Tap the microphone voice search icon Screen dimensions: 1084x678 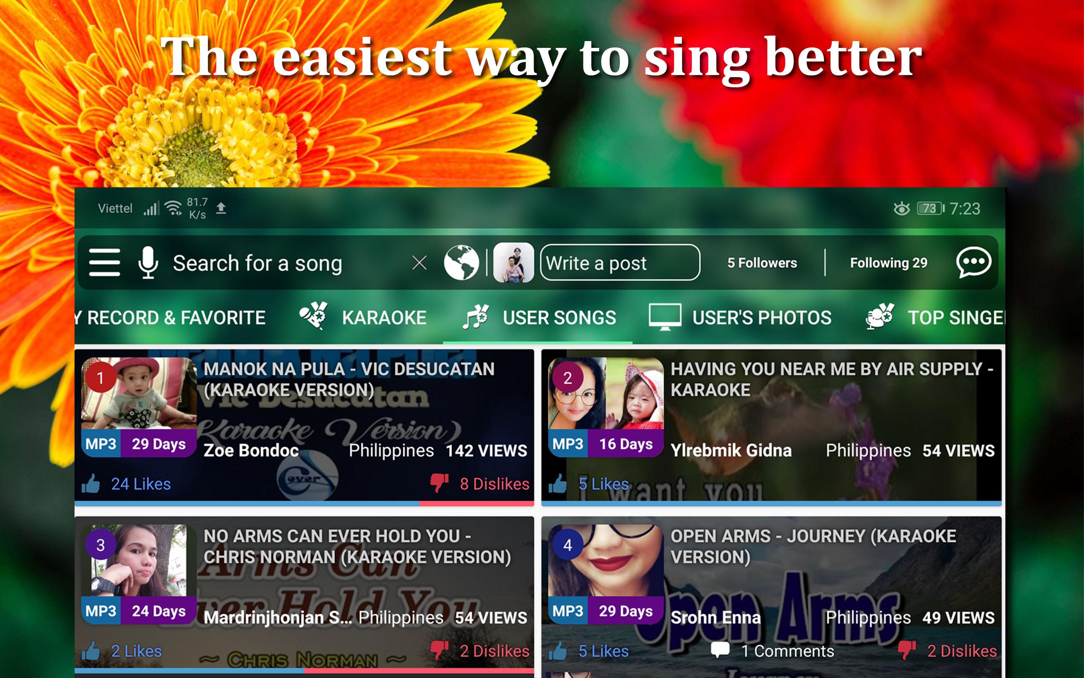[148, 262]
